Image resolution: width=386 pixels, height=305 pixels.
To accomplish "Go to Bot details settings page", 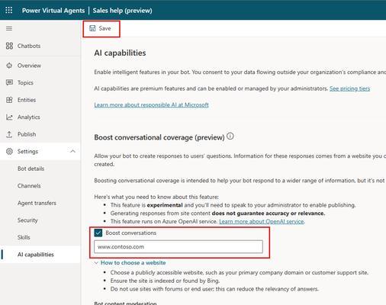I will click(x=31, y=169).
